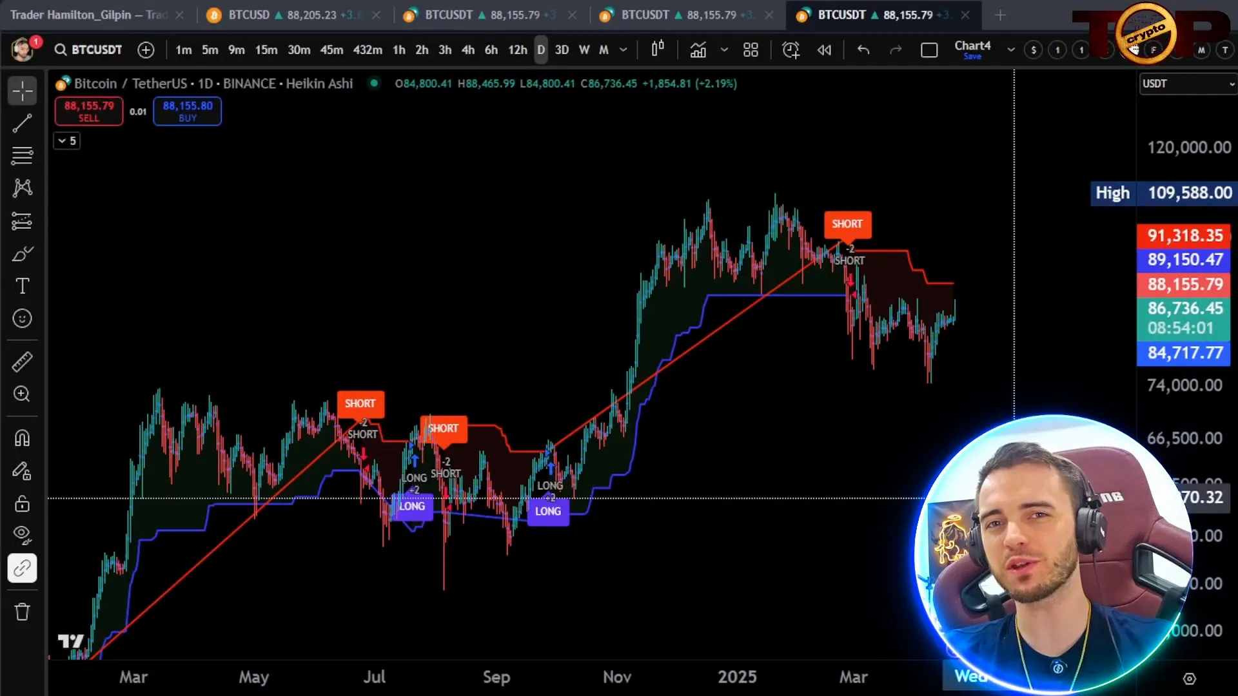Image resolution: width=1238 pixels, height=696 pixels.
Task: Click the upper SHORT signal label near March
Action: coord(847,224)
